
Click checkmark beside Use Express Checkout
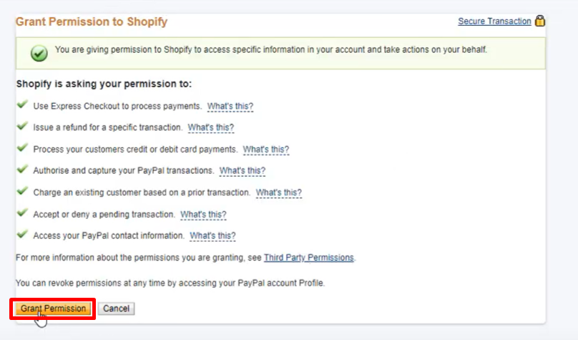[x=22, y=105]
